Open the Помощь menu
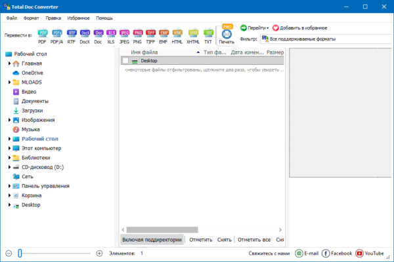394x262 pixels. pos(104,18)
